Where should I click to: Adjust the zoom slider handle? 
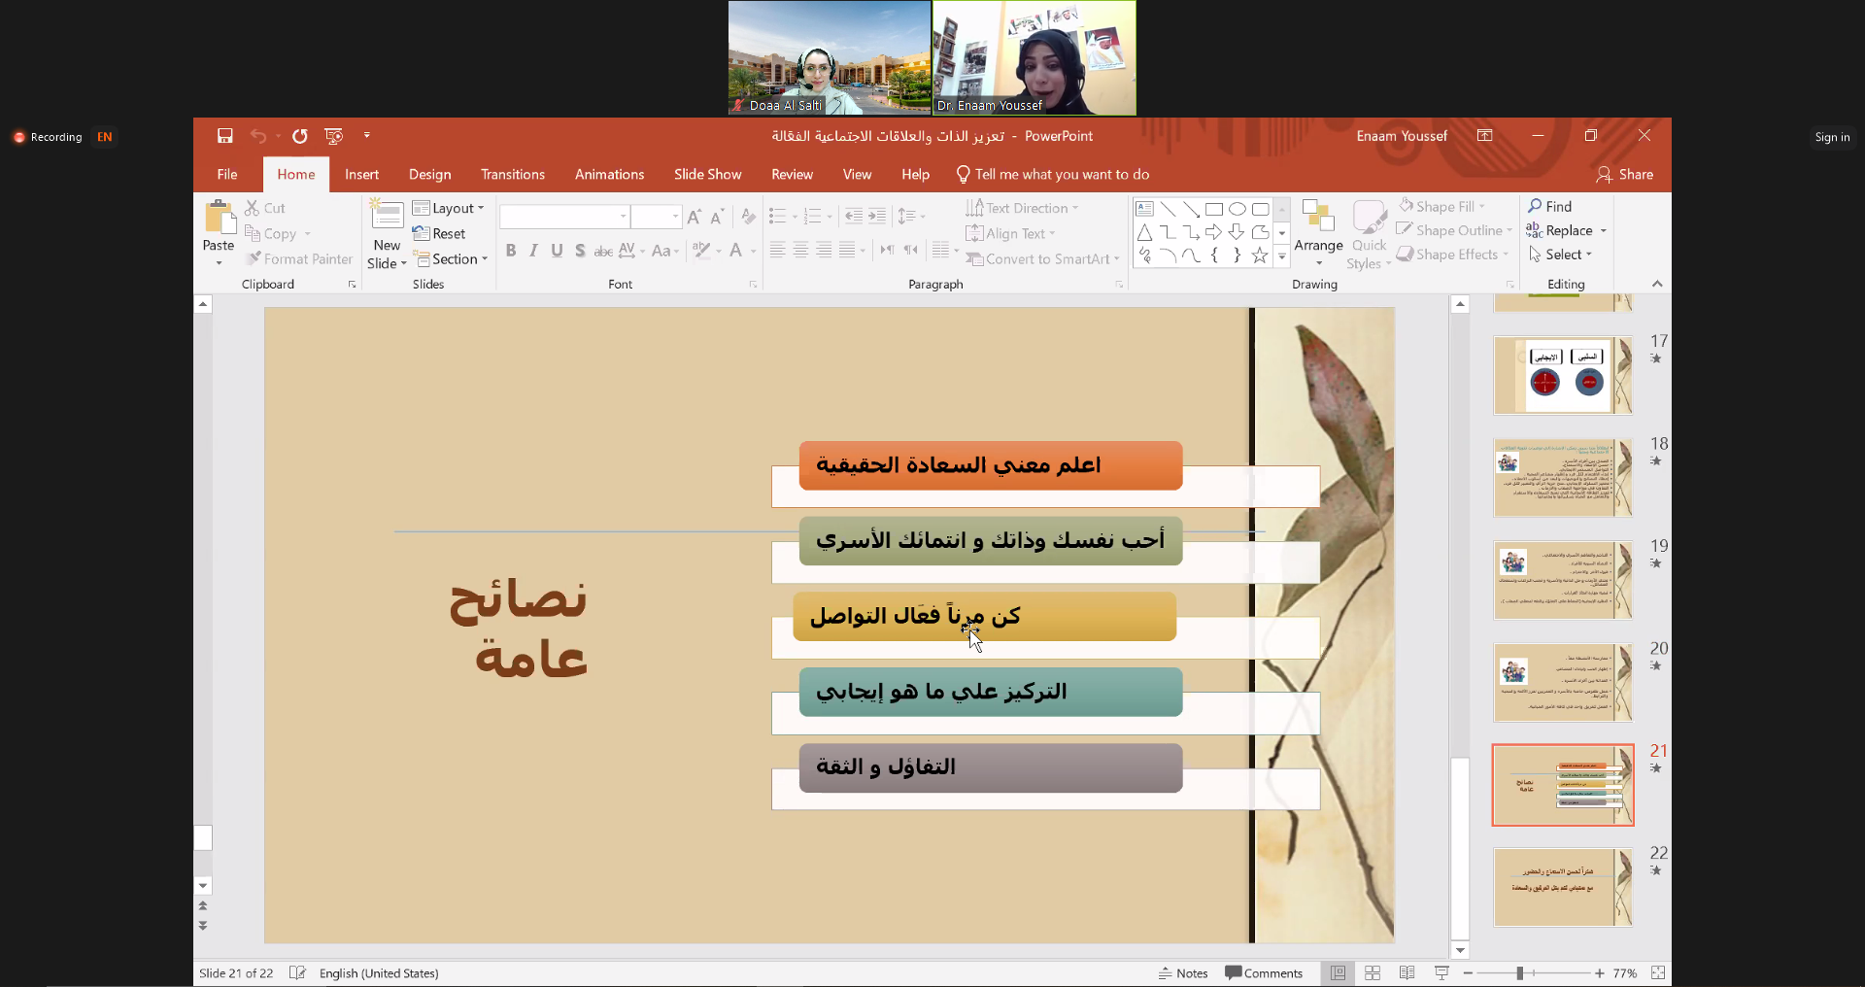point(1520,972)
